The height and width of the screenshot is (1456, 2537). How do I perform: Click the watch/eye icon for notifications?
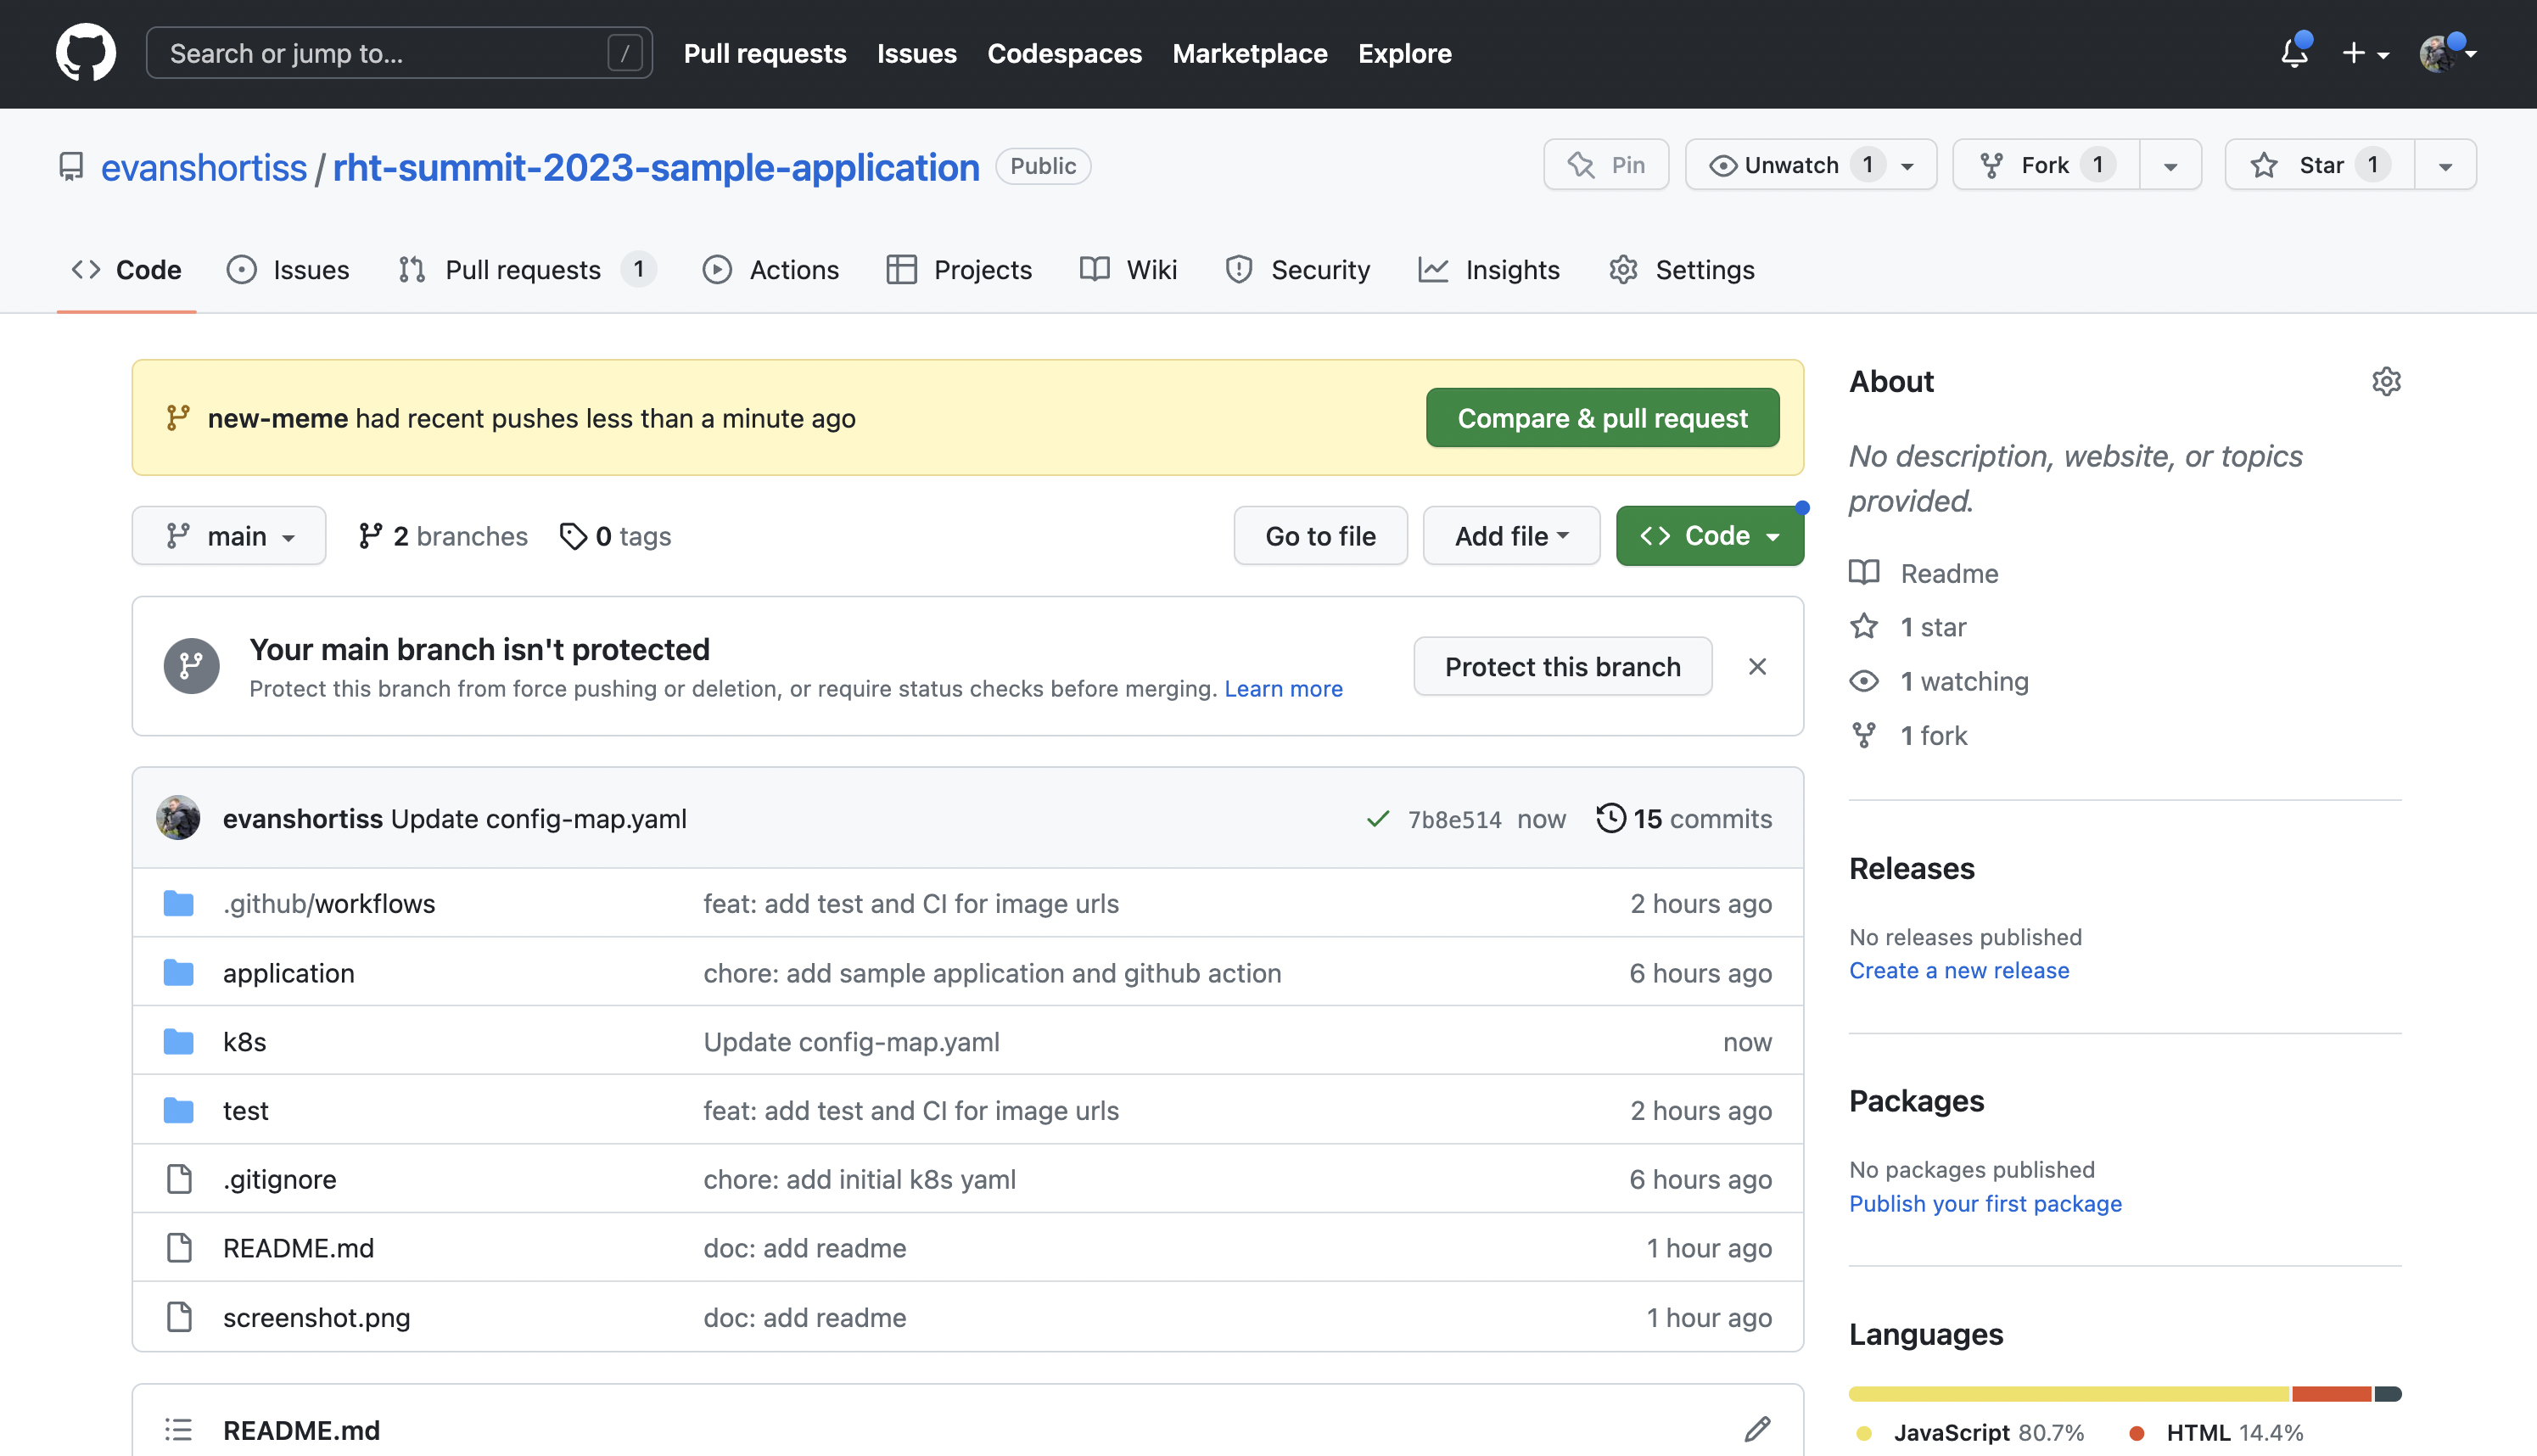point(1722,164)
